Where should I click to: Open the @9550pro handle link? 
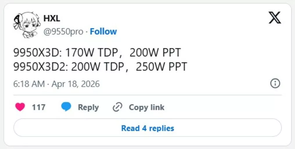63,31
